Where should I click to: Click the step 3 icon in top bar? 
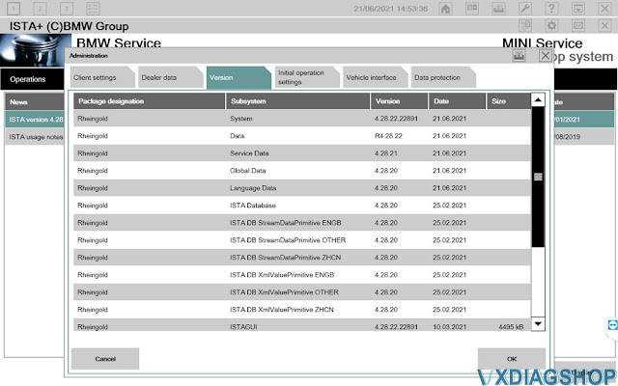pos(67,8)
